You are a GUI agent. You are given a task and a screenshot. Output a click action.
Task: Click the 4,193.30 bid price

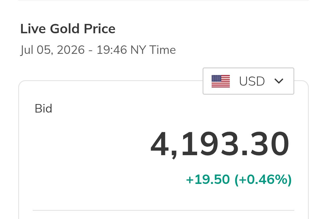click(x=220, y=144)
